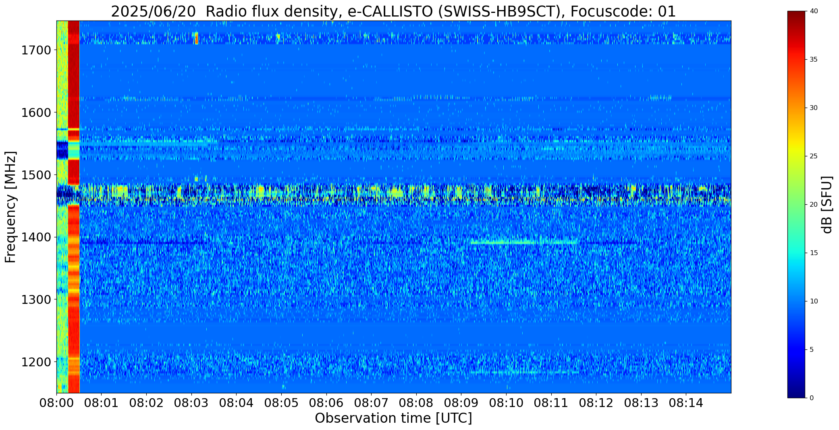Click the dB [SFU] colorbar label

[827, 204]
